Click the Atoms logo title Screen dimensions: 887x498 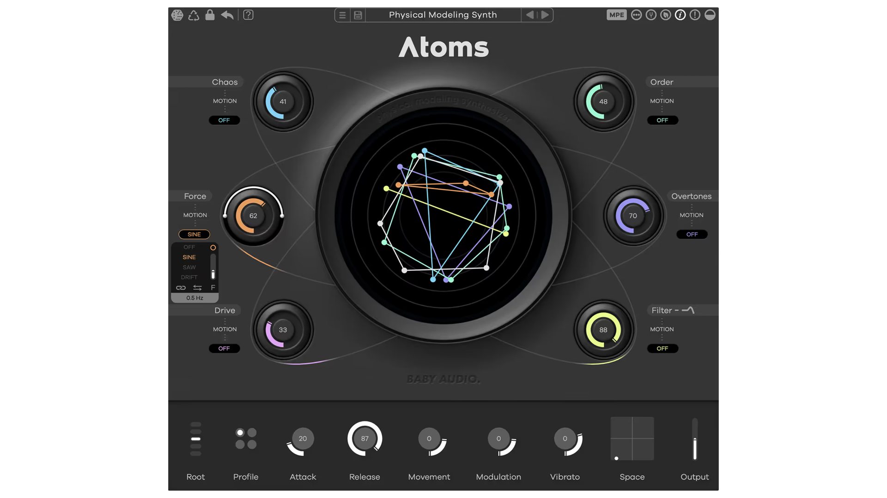click(x=443, y=47)
